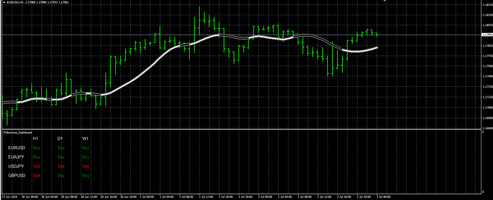Click the 30 Jun 16:00 time label
The image size is (493, 200).
pos(109,197)
